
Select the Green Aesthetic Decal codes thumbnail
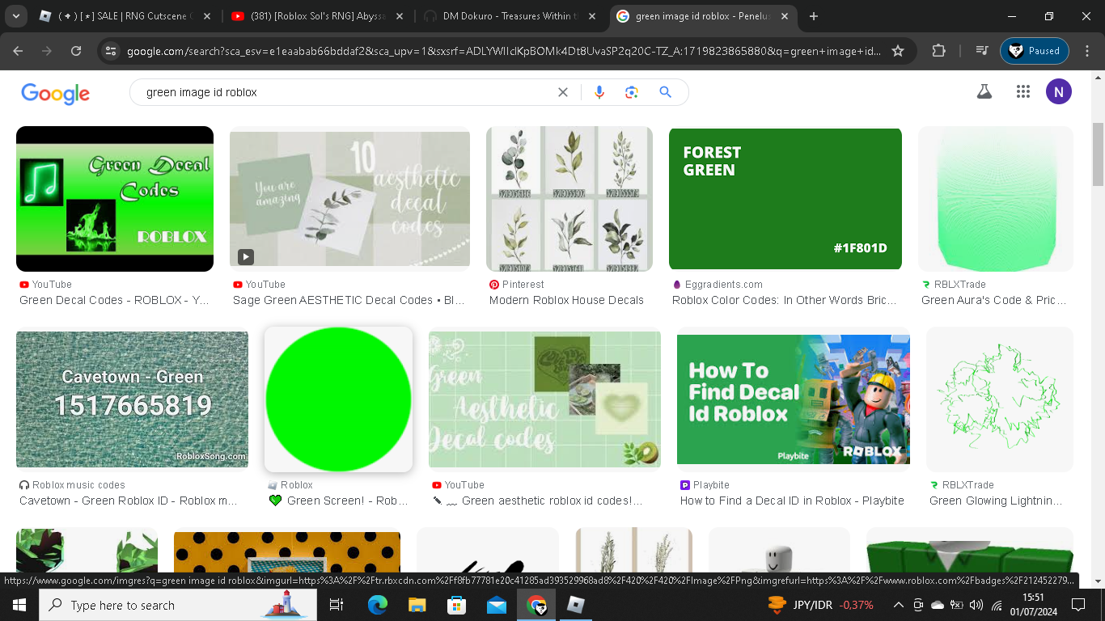tap(544, 399)
